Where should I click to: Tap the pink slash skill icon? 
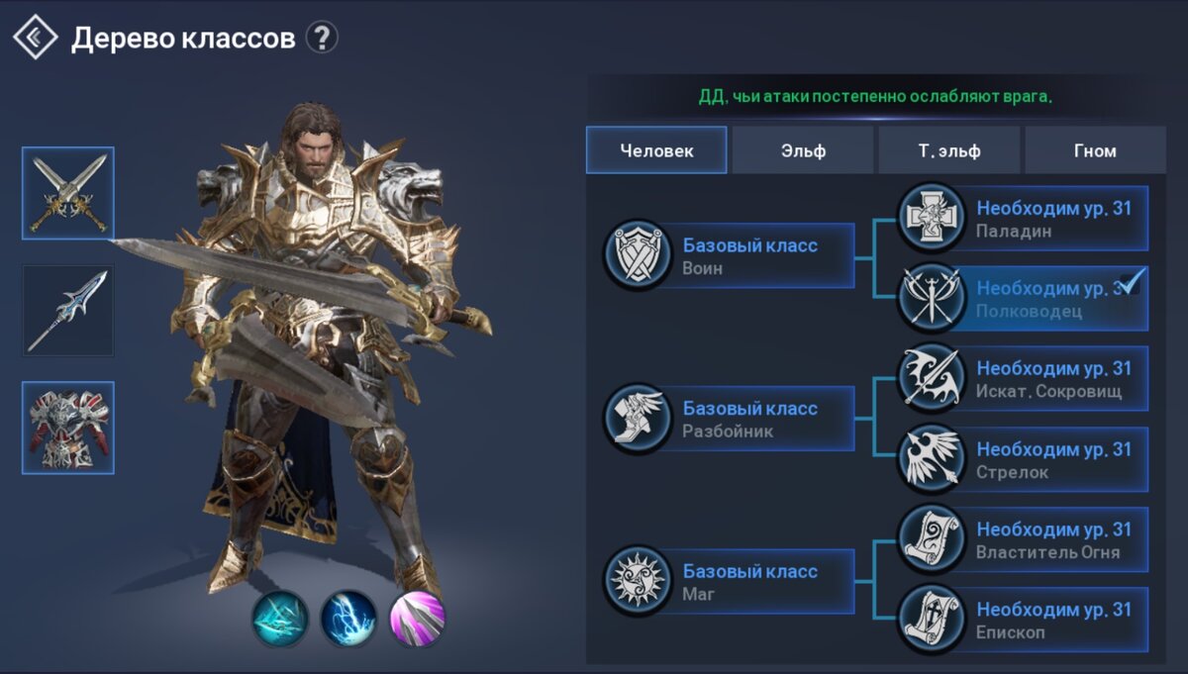tap(418, 619)
